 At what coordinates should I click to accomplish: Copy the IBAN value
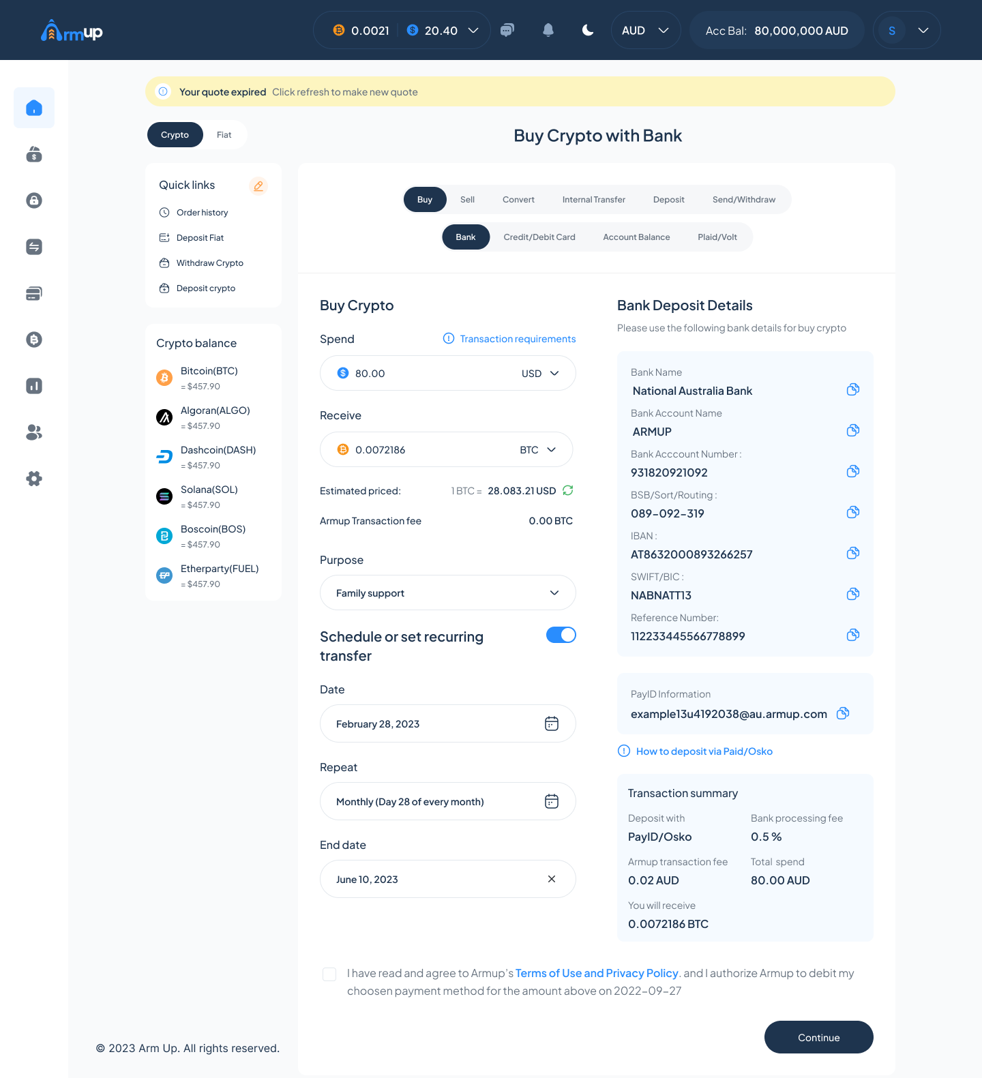(853, 553)
